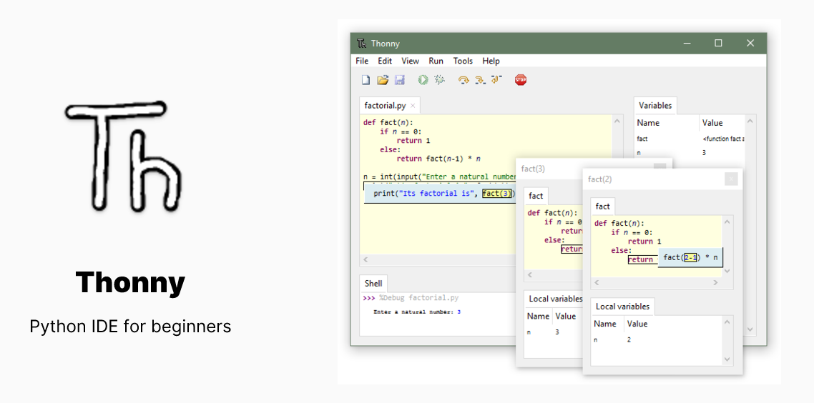Start debugging with the bug icon
The width and height of the screenshot is (814, 403).
pyautogui.click(x=440, y=80)
